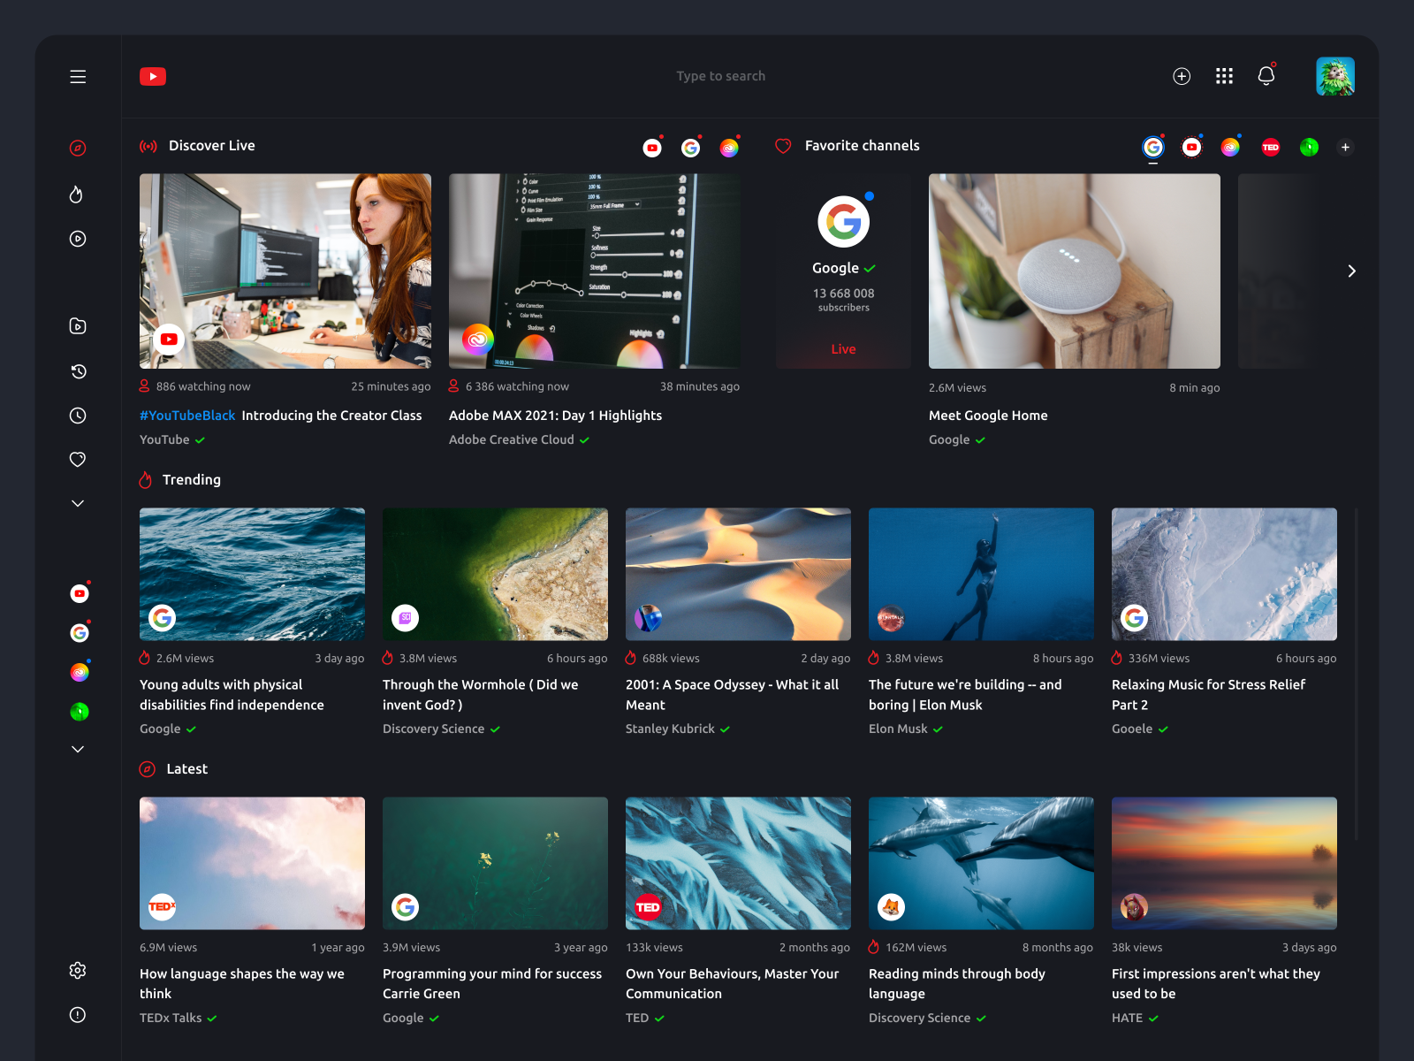Open Watch Later clock icon in sidebar
This screenshot has width=1414, height=1061.
78,415
